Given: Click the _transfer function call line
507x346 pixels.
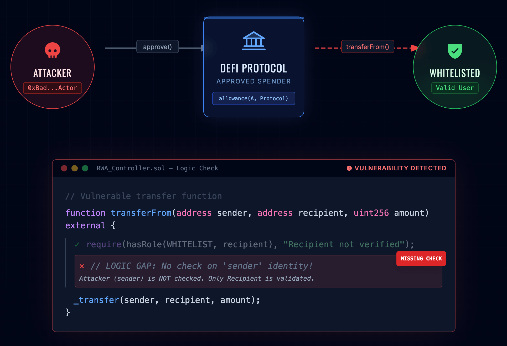Looking at the screenshot, I should pos(167,300).
